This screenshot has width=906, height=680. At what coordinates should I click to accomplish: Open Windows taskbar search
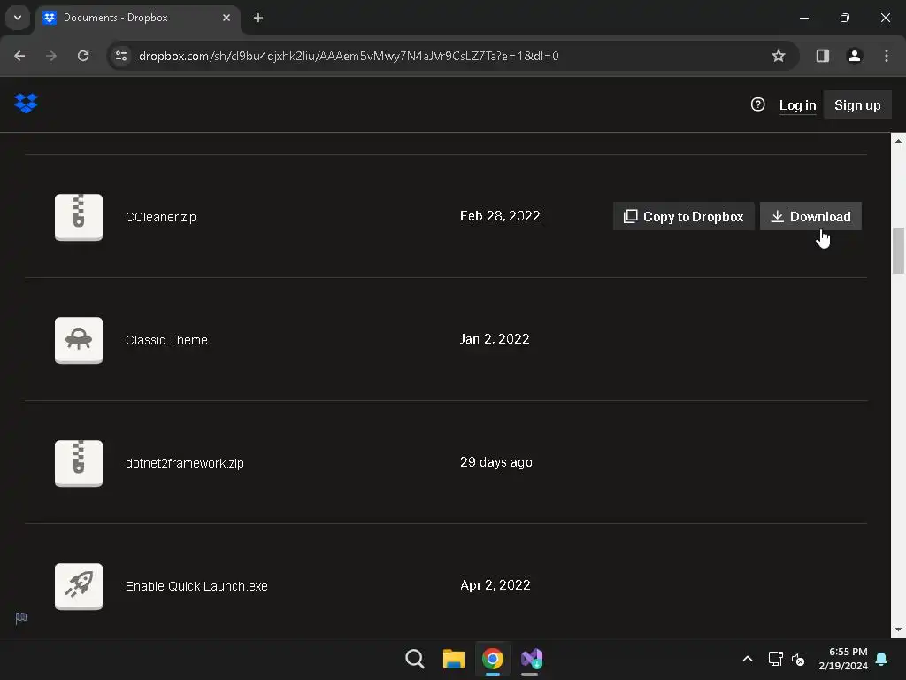pos(415,659)
